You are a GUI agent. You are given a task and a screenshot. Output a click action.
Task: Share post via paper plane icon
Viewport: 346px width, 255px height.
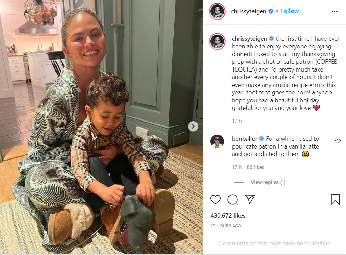click(250, 199)
